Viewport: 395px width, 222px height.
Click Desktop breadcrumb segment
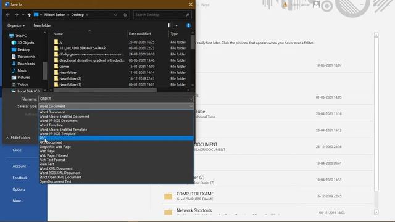pyautogui.click(x=77, y=15)
